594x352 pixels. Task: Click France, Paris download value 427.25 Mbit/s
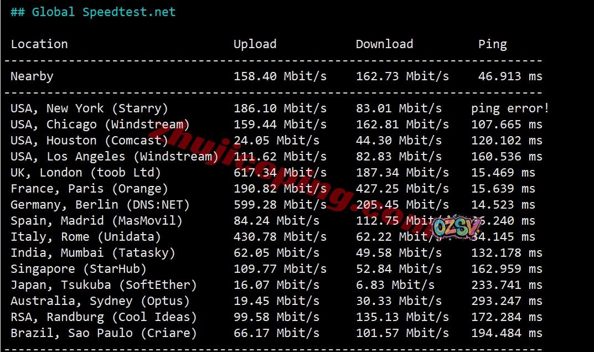402,189
